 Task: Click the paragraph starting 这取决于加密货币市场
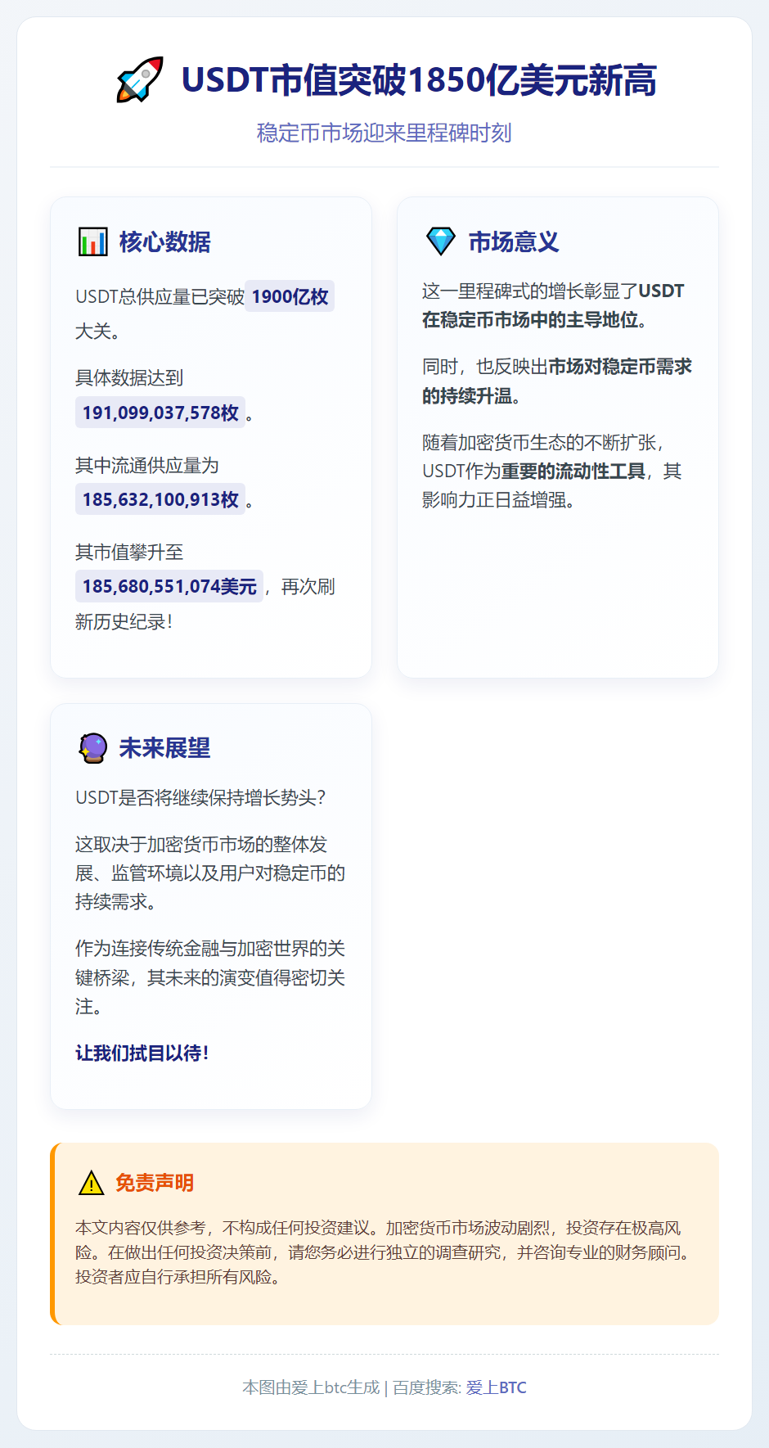[x=210, y=873]
